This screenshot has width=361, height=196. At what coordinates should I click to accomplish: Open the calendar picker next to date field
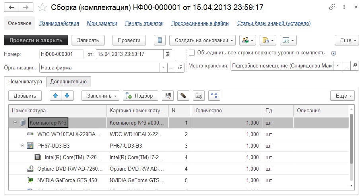click(167, 54)
